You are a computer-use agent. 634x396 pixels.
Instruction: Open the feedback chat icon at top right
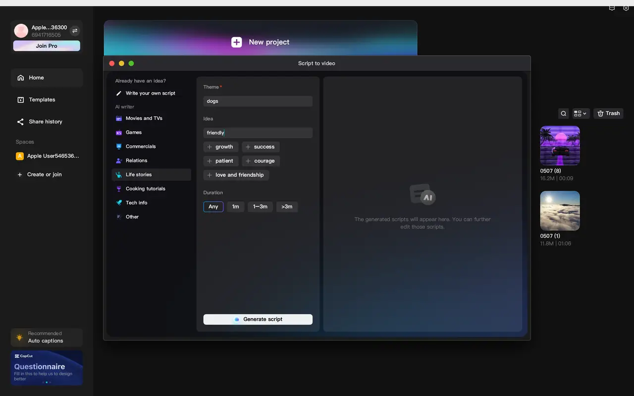(612, 8)
